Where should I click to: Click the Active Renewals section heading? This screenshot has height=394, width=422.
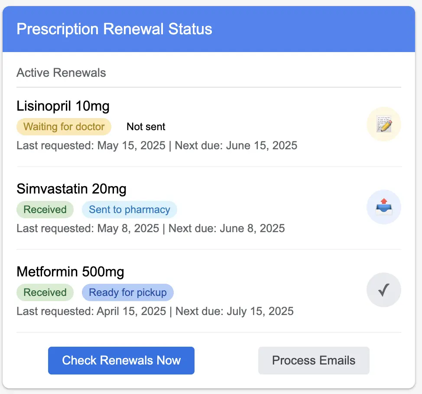(61, 72)
